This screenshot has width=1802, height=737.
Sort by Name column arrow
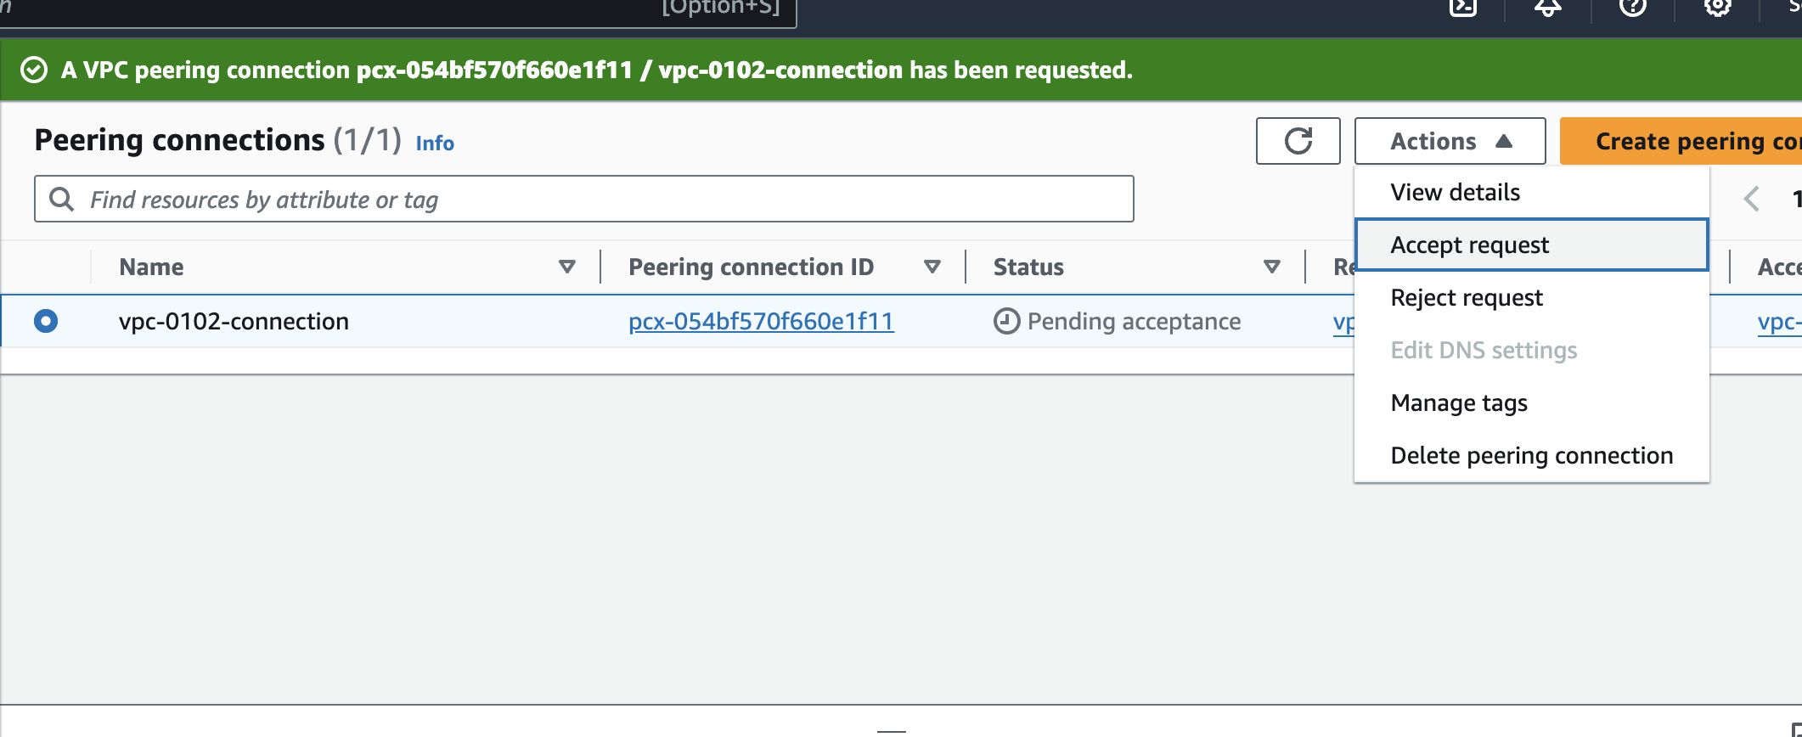point(567,267)
